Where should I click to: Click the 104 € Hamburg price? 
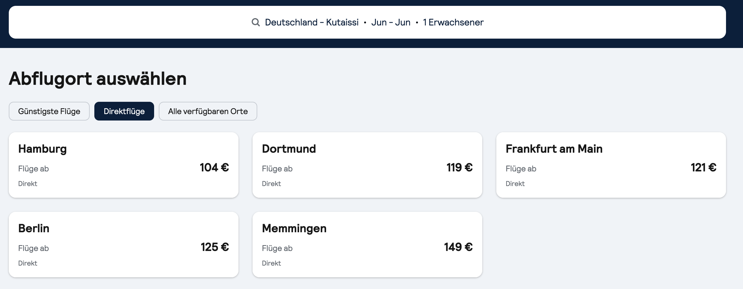[x=214, y=168]
